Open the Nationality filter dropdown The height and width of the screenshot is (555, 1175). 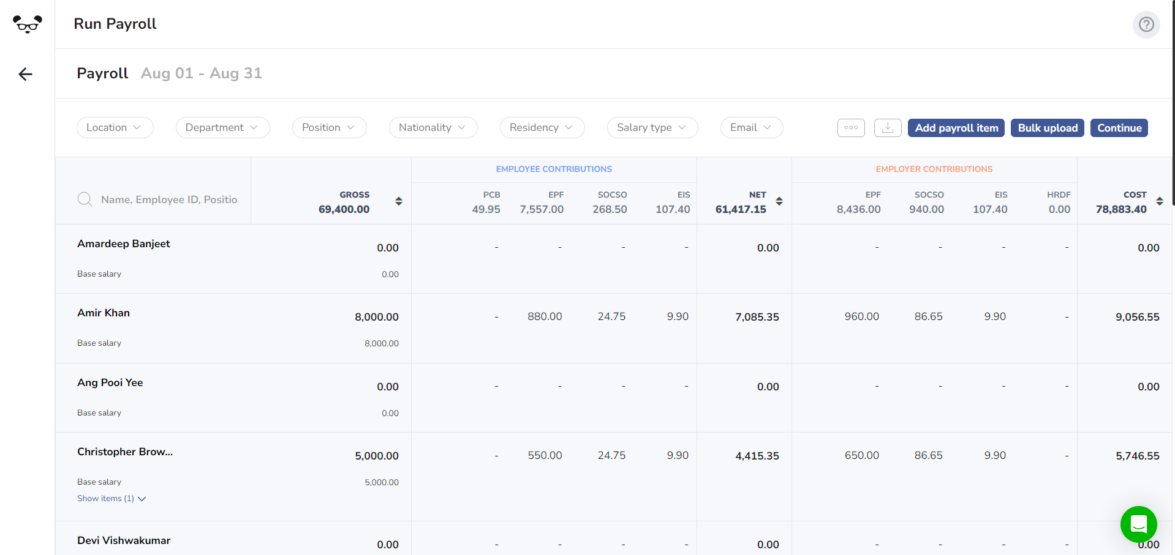click(x=433, y=127)
